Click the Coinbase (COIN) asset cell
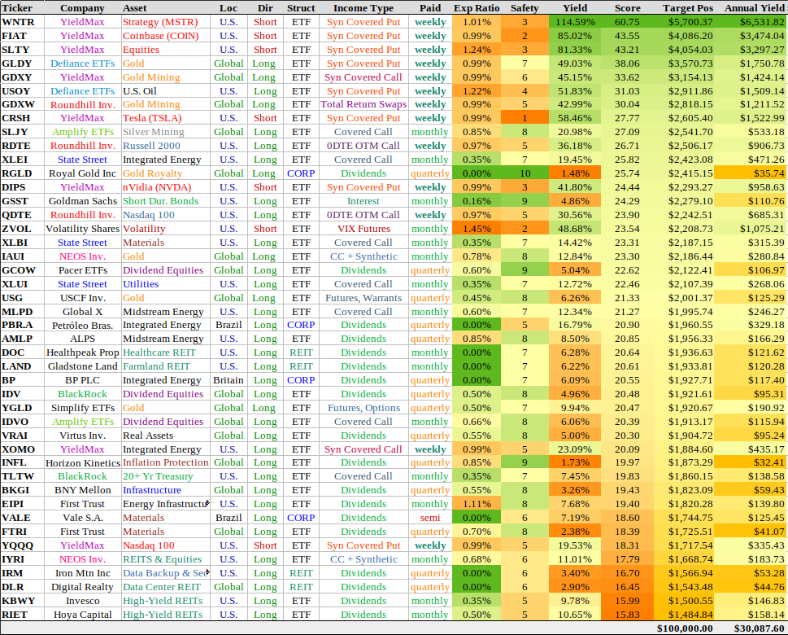Viewport: 788px width, 635px height. (165, 36)
